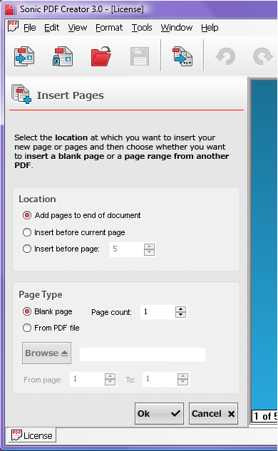This screenshot has width=278, height=451.
Task: Click the Cancel button
Action: (213, 414)
